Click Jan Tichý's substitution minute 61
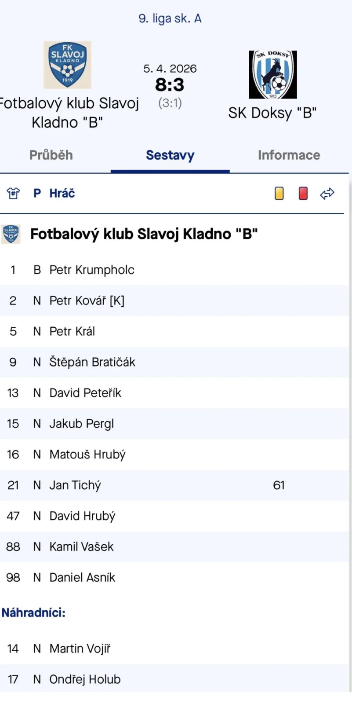 click(x=279, y=485)
